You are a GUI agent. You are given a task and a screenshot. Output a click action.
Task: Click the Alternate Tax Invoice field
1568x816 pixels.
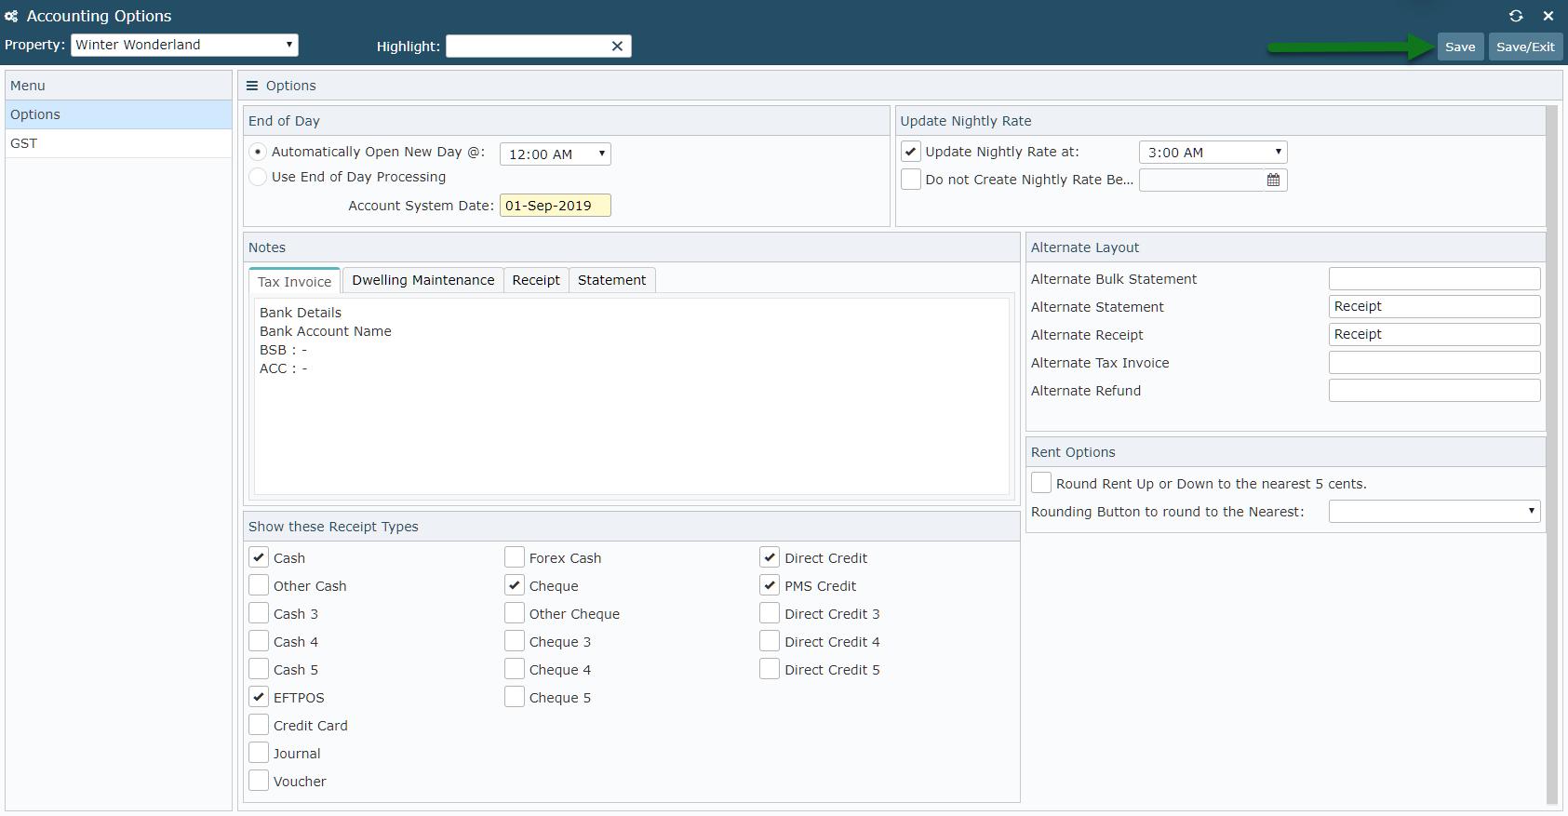1434,362
